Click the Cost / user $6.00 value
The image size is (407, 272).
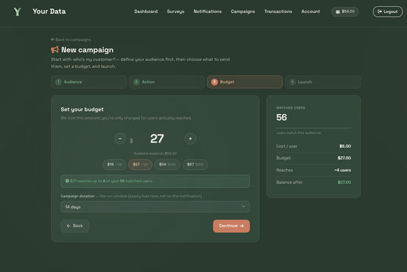(x=345, y=146)
